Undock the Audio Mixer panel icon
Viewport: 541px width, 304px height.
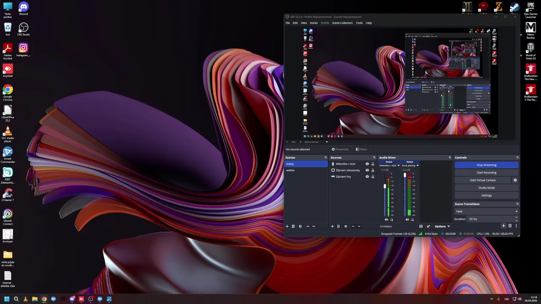pyautogui.click(x=450, y=157)
